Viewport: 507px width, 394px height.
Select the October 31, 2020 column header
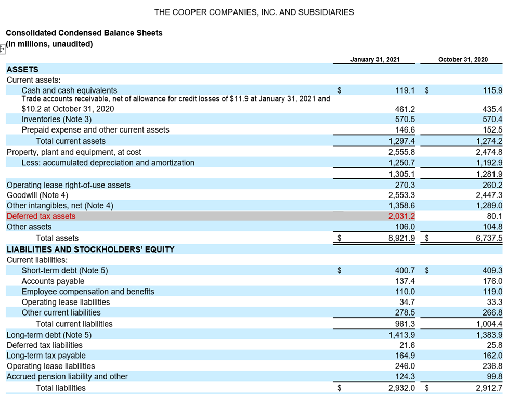(463, 60)
